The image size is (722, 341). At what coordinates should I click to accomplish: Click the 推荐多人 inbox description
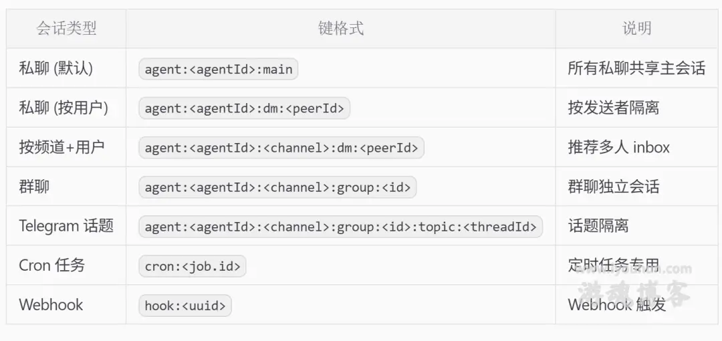pyautogui.click(x=619, y=148)
